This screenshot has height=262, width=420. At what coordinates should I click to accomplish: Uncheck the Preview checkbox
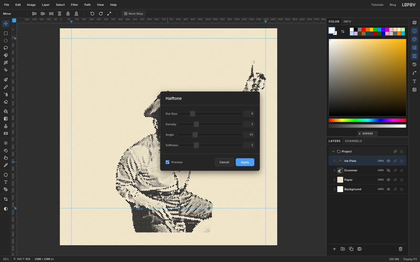[167, 162]
